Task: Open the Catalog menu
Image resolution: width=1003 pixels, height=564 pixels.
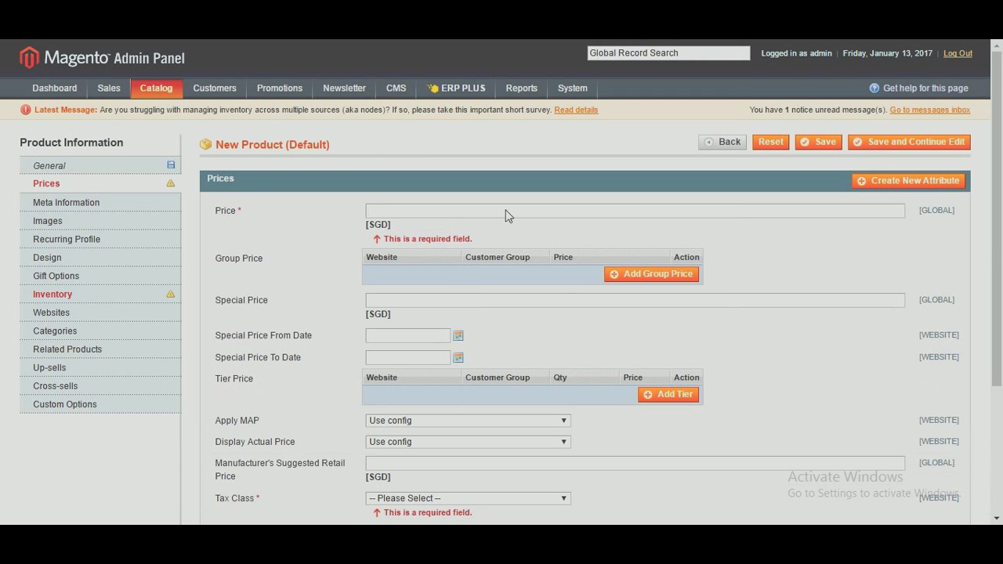Action: click(x=156, y=89)
